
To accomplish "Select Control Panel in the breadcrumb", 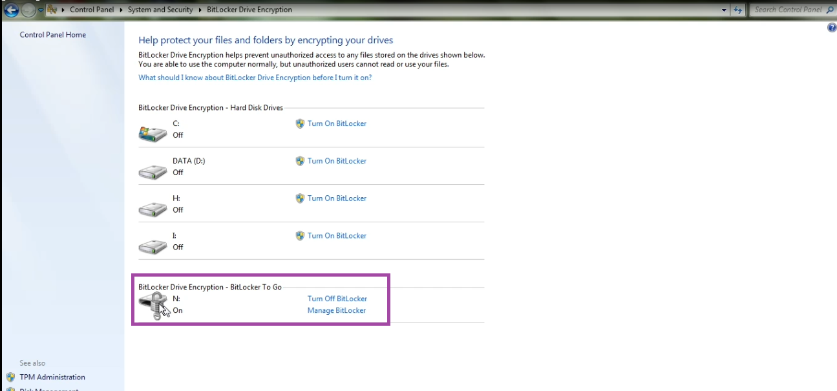I will pyautogui.click(x=92, y=10).
